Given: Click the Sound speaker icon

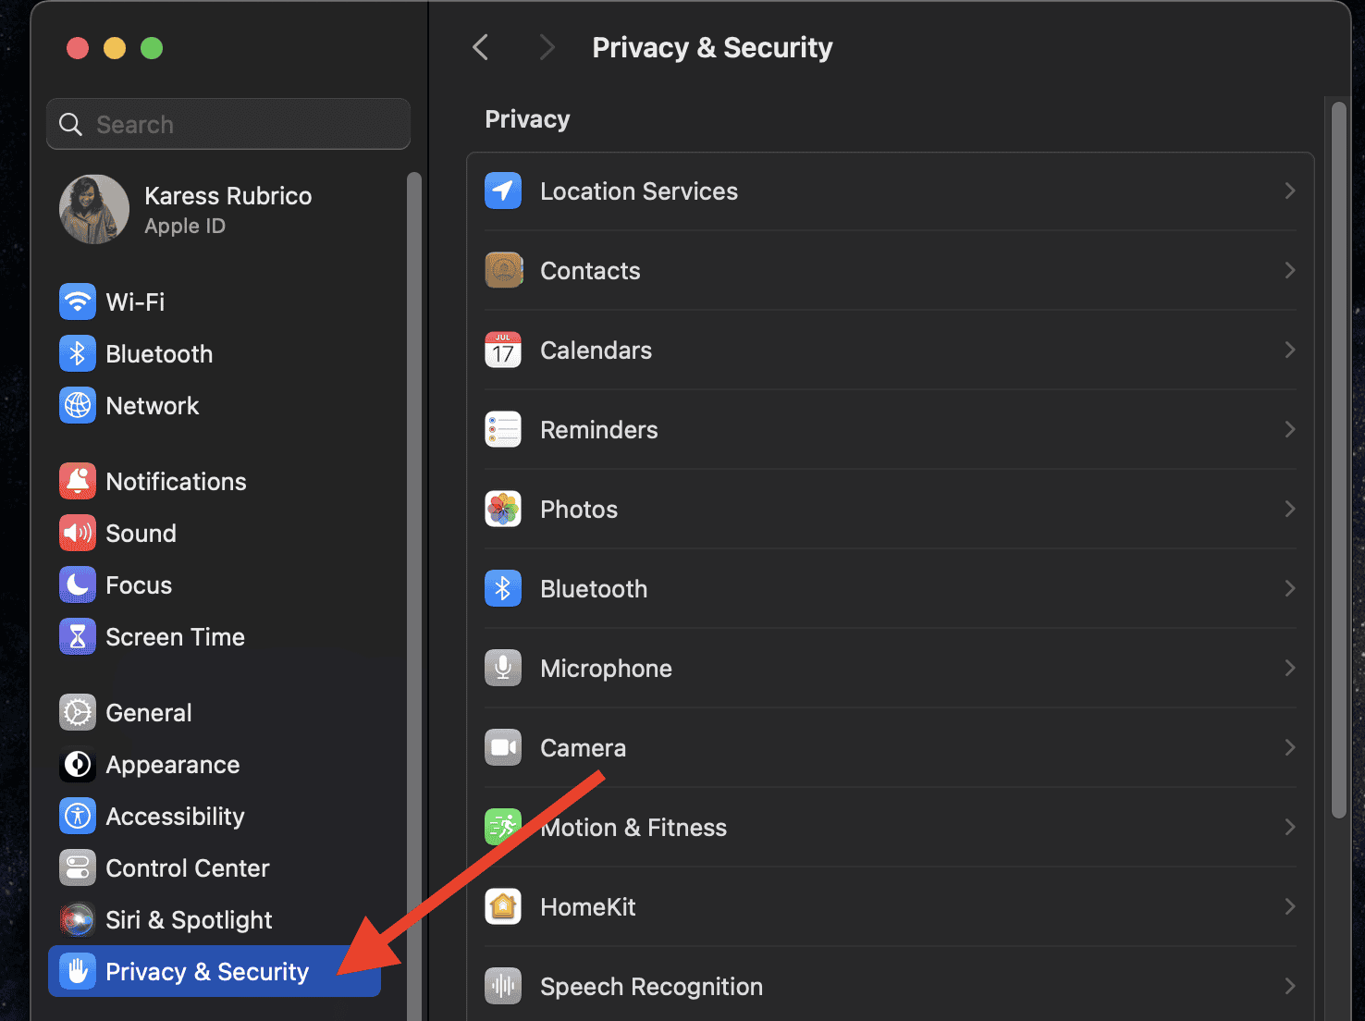Looking at the screenshot, I should coord(78,533).
